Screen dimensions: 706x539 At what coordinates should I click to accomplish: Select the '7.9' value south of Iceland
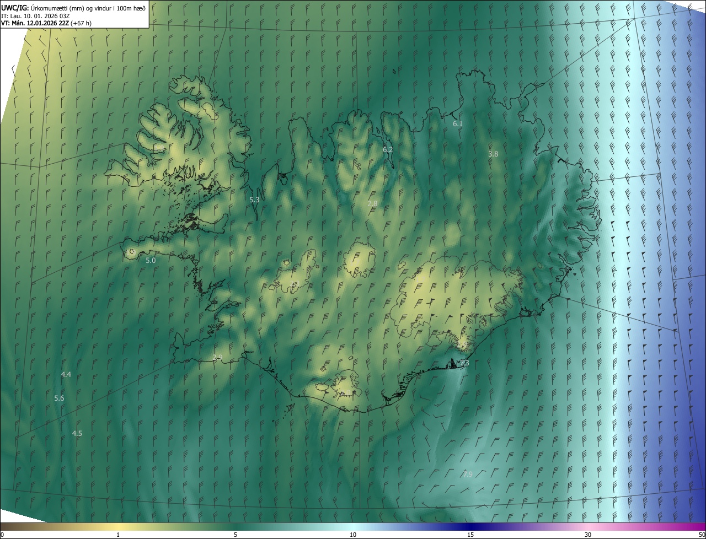(x=468, y=475)
